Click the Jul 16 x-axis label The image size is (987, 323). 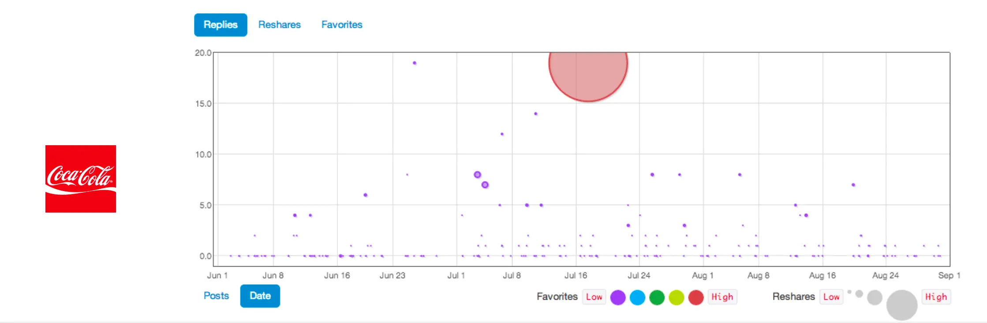576,275
